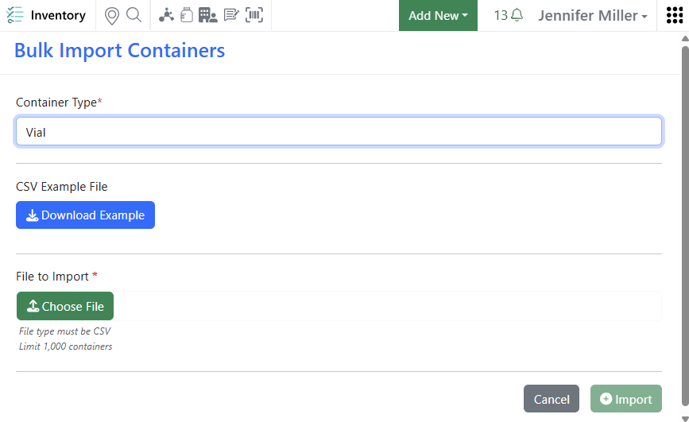Cancel the bulk import

551,399
